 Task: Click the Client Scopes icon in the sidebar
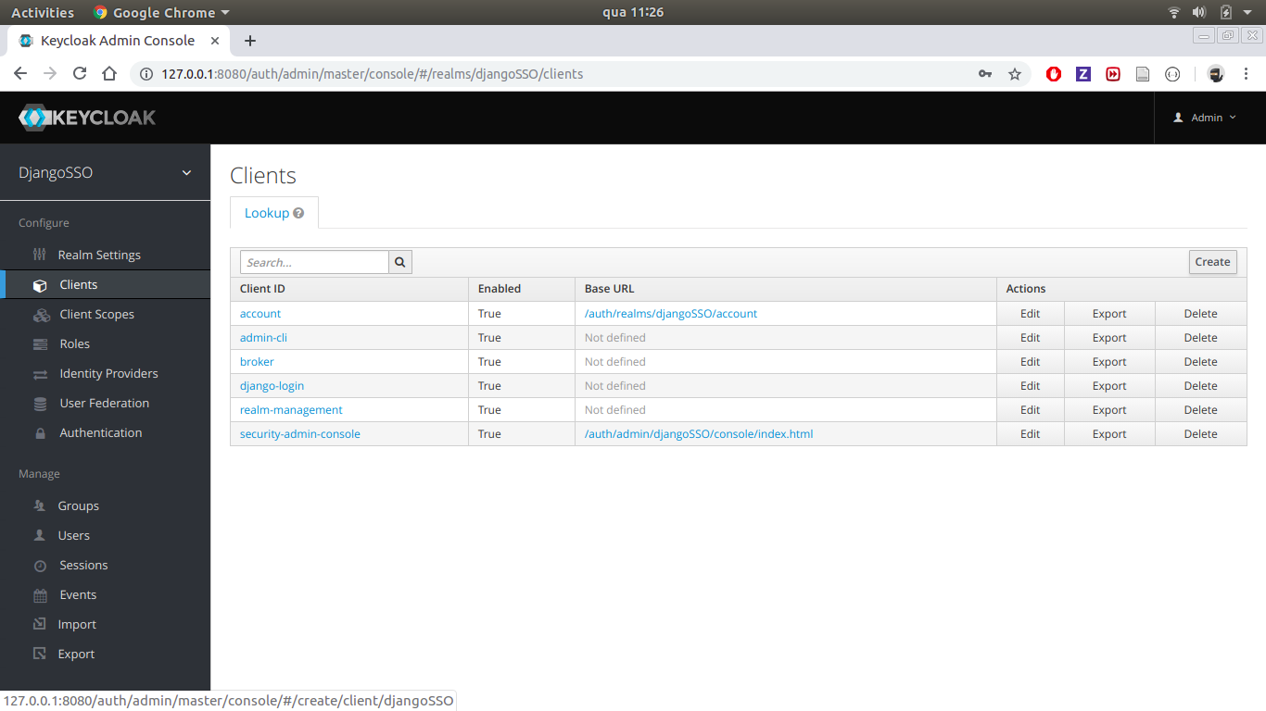click(41, 315)
